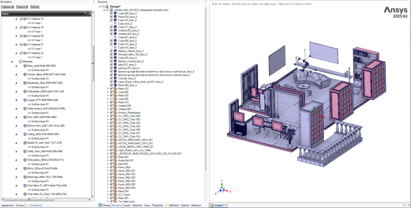Check the Cube.014_face_0 visibility checkbox
Screen dimensions: 411x208
click(112, 47)
